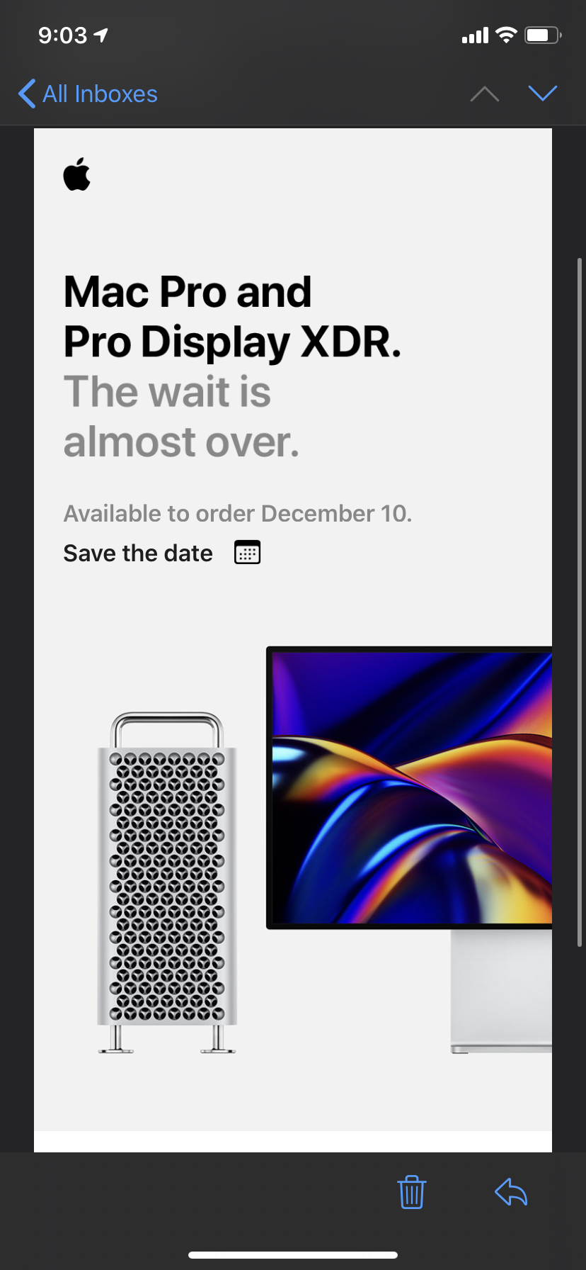Image resolution: width=586 pixels, height=1270 pixels.
Task: Open the reply arrow options
Action: (511, 1191)
